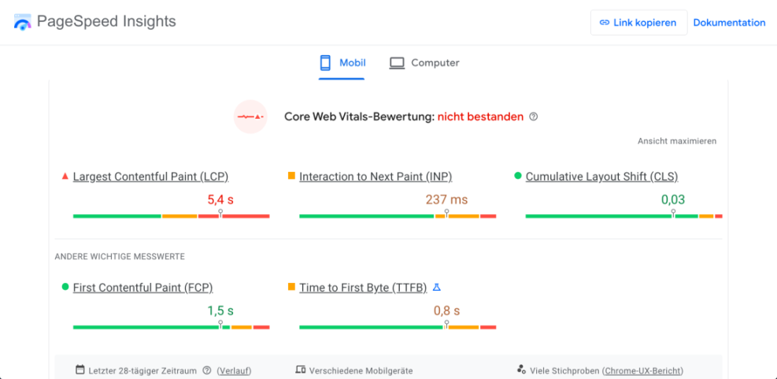Click the red triangle indicator beside LCP
This screenshot has height=379, width=777.
(65, 176)
